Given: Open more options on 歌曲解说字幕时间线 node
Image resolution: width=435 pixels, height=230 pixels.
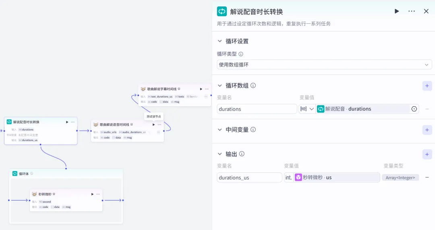Looking at the screenshot, I should 207,89.
